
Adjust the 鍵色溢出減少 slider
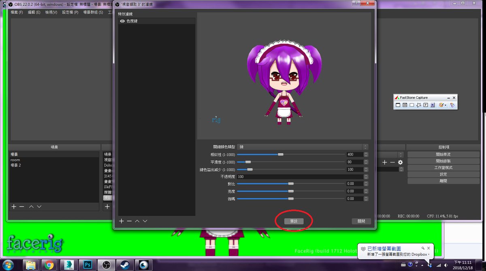pos(290,169)
